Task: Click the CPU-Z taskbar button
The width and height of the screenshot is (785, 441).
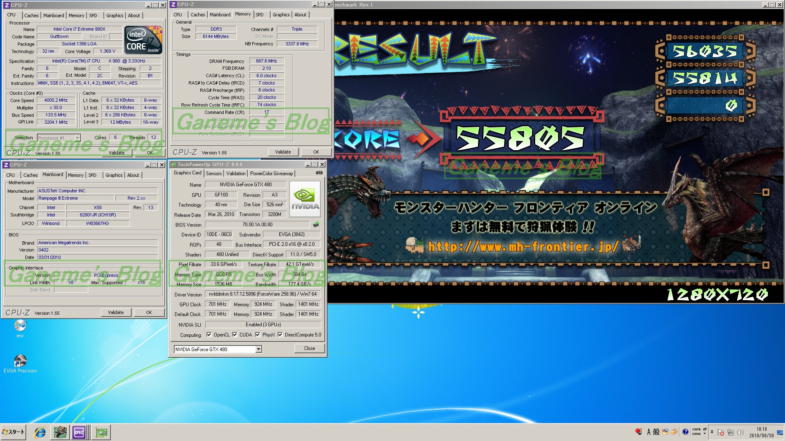Action: [79, 432]
